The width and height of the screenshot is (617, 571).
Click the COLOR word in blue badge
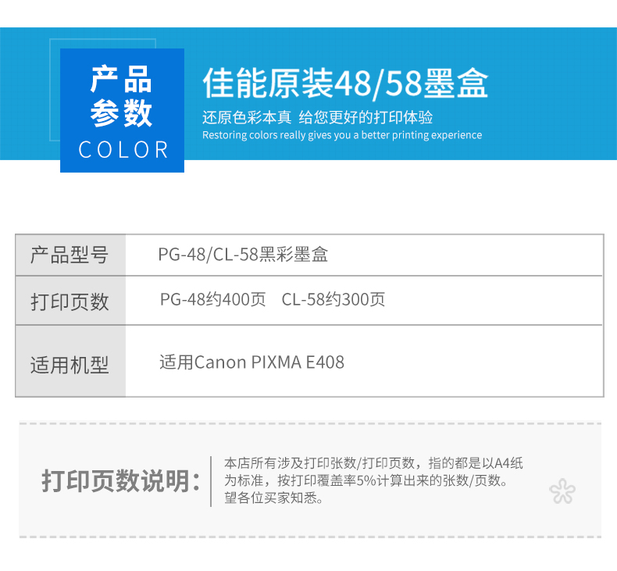pyautogui.click(x=123, y=150)
